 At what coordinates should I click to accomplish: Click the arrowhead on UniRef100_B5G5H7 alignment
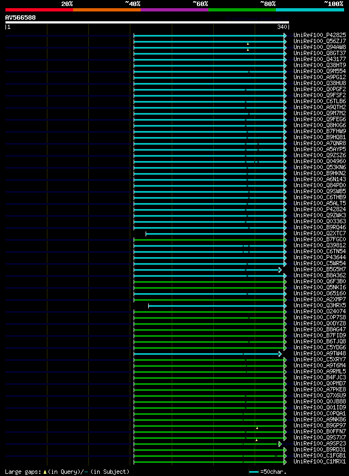tap(280, 270)
